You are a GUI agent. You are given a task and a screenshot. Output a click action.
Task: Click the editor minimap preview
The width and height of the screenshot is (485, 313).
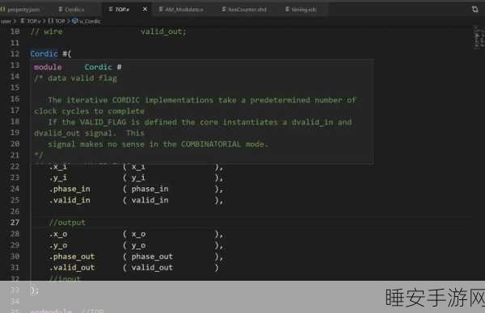(x=479, y=38)
